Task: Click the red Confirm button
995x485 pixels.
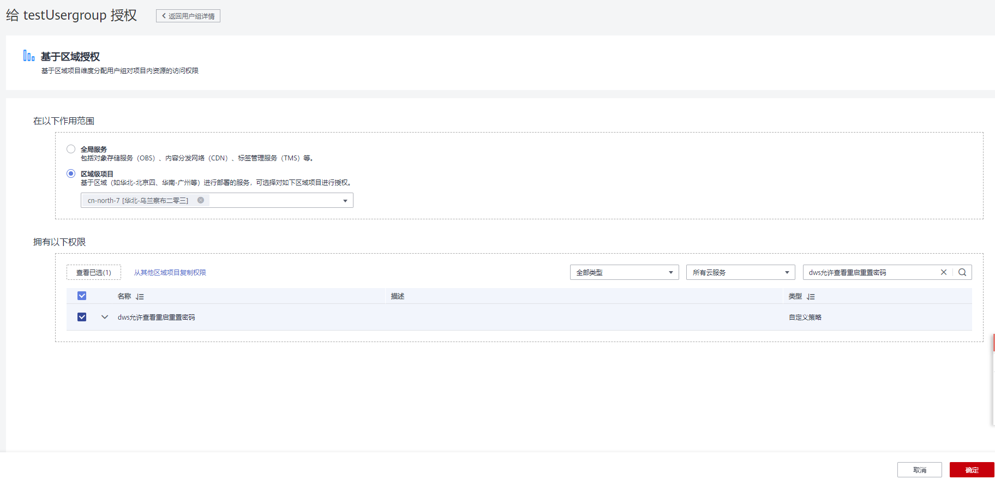Action: click(972, 470)
